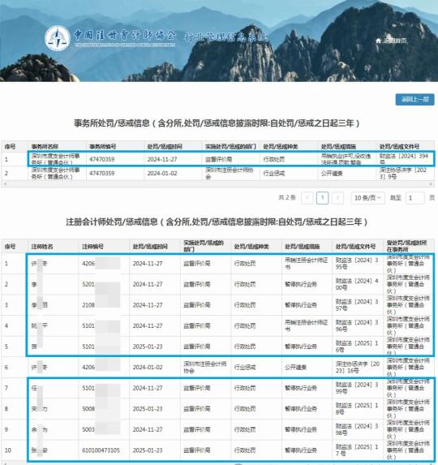Go back using the blue return button
The height and width of the screenshot is (465, 438).
click(x=414, y=99)
